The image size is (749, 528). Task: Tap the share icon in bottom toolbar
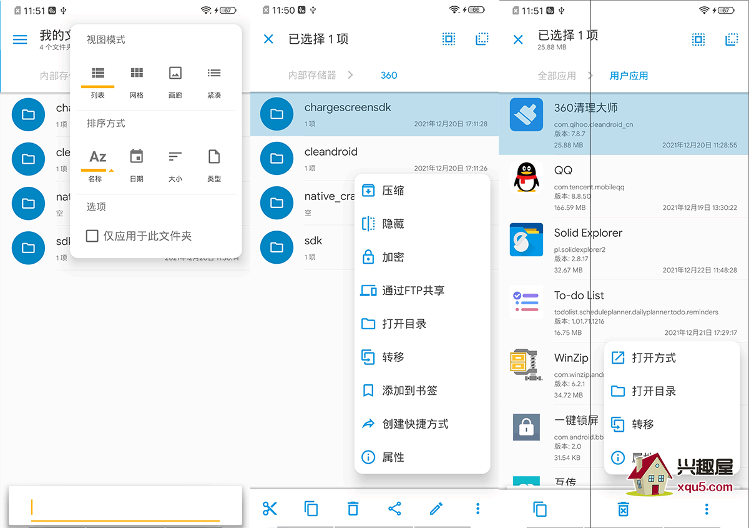pyautogui.click(x=394, y=509)
